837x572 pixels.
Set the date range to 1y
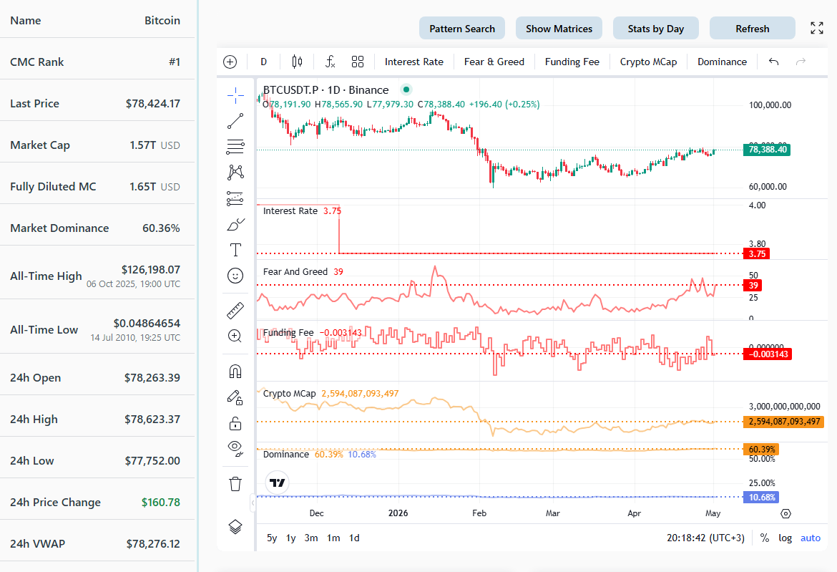click(x=291, y=538)
